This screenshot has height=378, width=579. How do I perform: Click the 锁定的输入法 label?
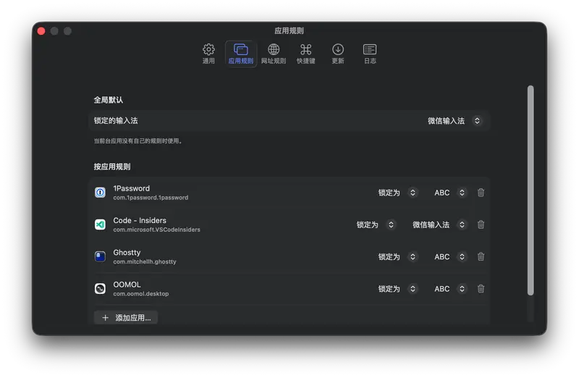coord(116,121)
